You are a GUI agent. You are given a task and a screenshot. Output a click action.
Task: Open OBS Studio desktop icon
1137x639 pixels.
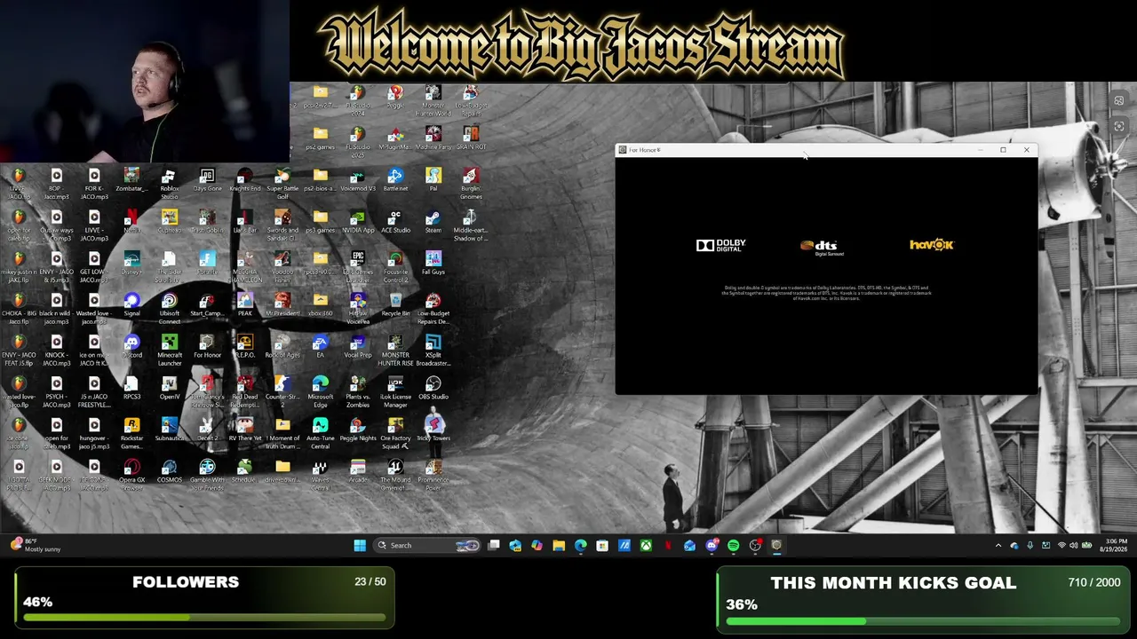(x=433, y=388)
